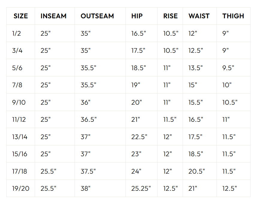Screen dimensions: 256x203
Task: Click the HIP column header
Action: 137,16
